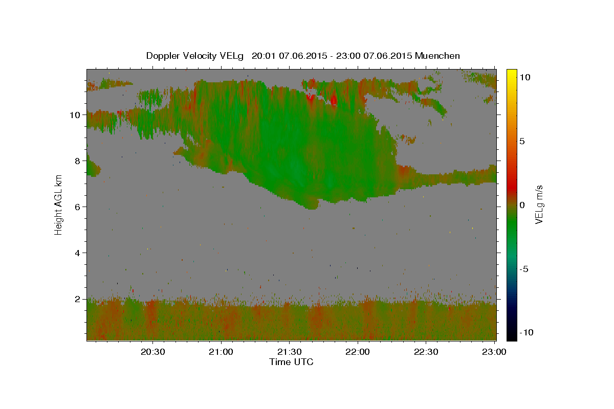614x409 pixels.
Task: Click the 21:00 time tick label
Action: [222, 352]
